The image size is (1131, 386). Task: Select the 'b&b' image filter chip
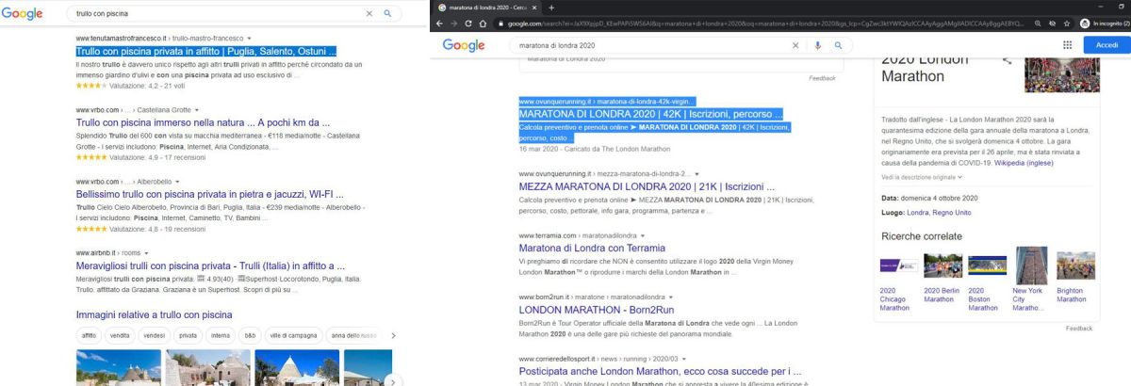click(251, 335)
